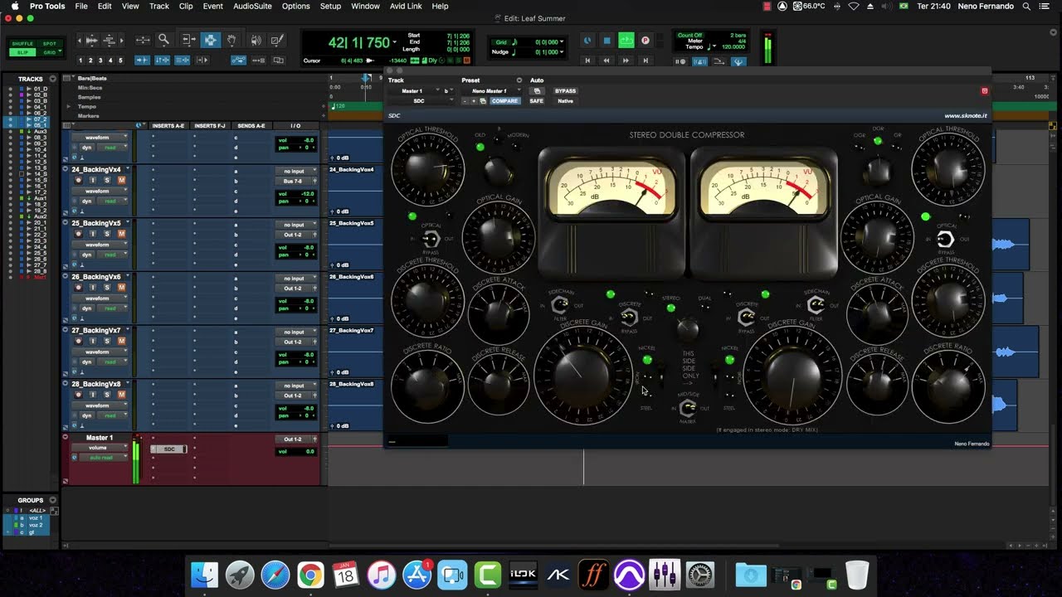Toggle the Metronome click icon

[x=700, y=61]
